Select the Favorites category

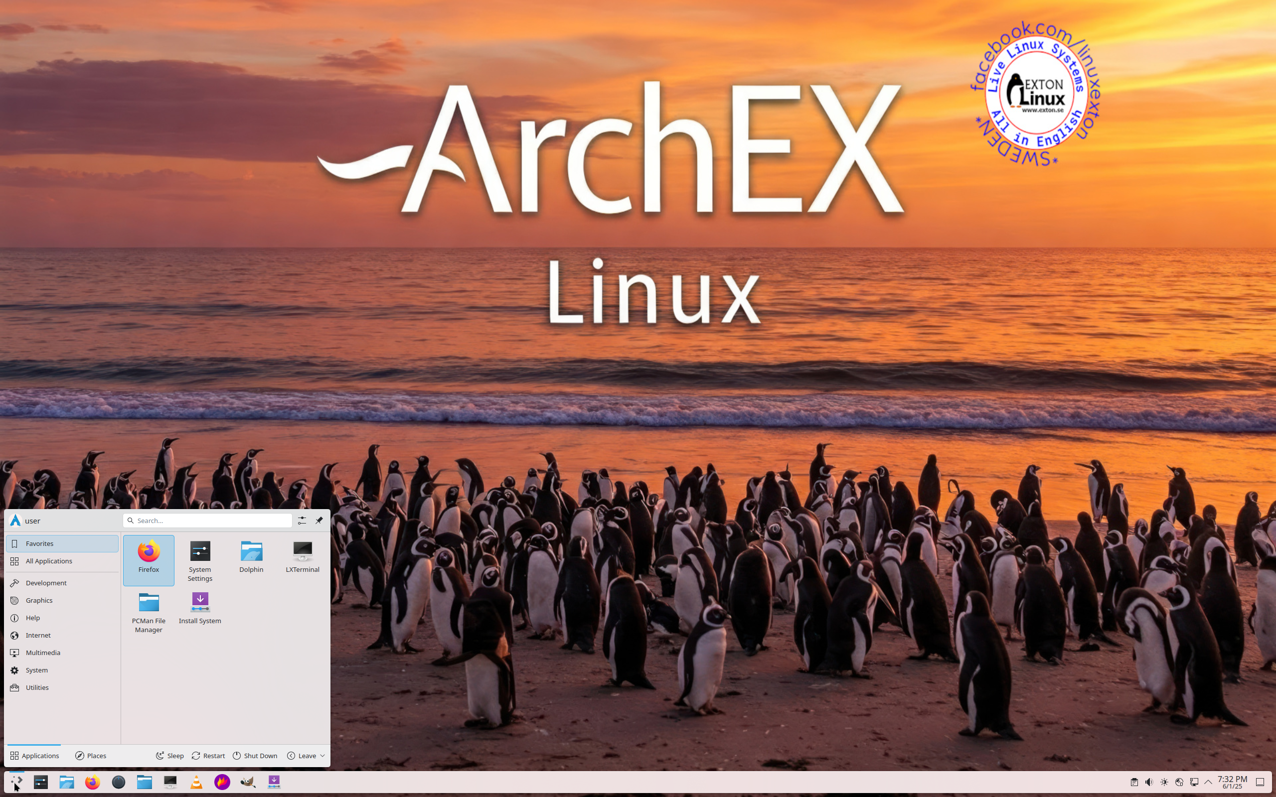coord(62,543)
